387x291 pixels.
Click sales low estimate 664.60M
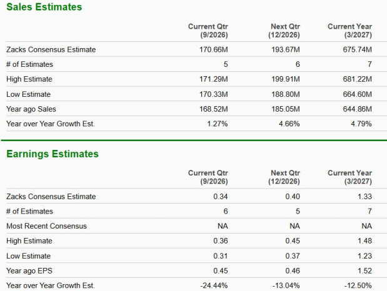click(357, 94)
